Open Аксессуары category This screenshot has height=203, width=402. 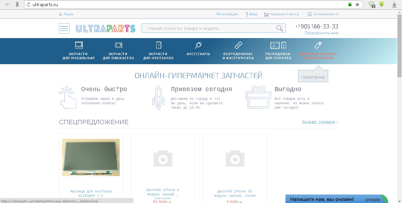click(198, 49)
